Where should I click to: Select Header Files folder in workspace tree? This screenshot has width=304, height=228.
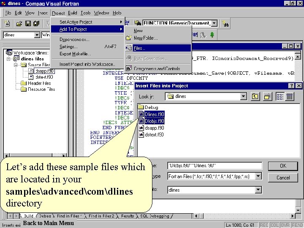point(39,83)
